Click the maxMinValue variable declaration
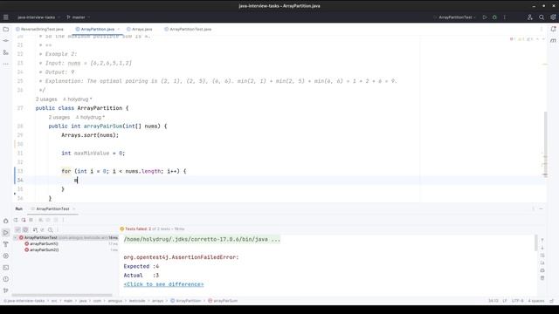Viewport: 559px width, 314px height. pyautogui.click(x=92, y=154)
